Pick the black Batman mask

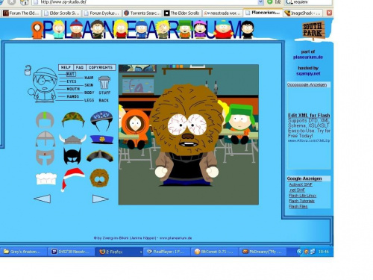72,156
